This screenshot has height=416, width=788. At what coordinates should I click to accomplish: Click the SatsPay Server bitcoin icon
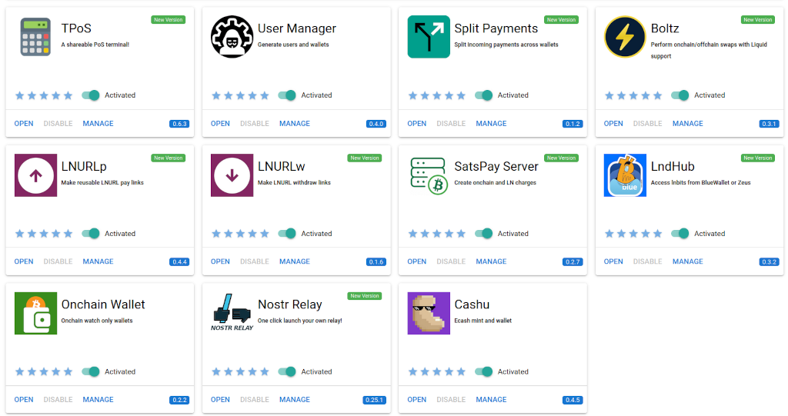(429, 175)
